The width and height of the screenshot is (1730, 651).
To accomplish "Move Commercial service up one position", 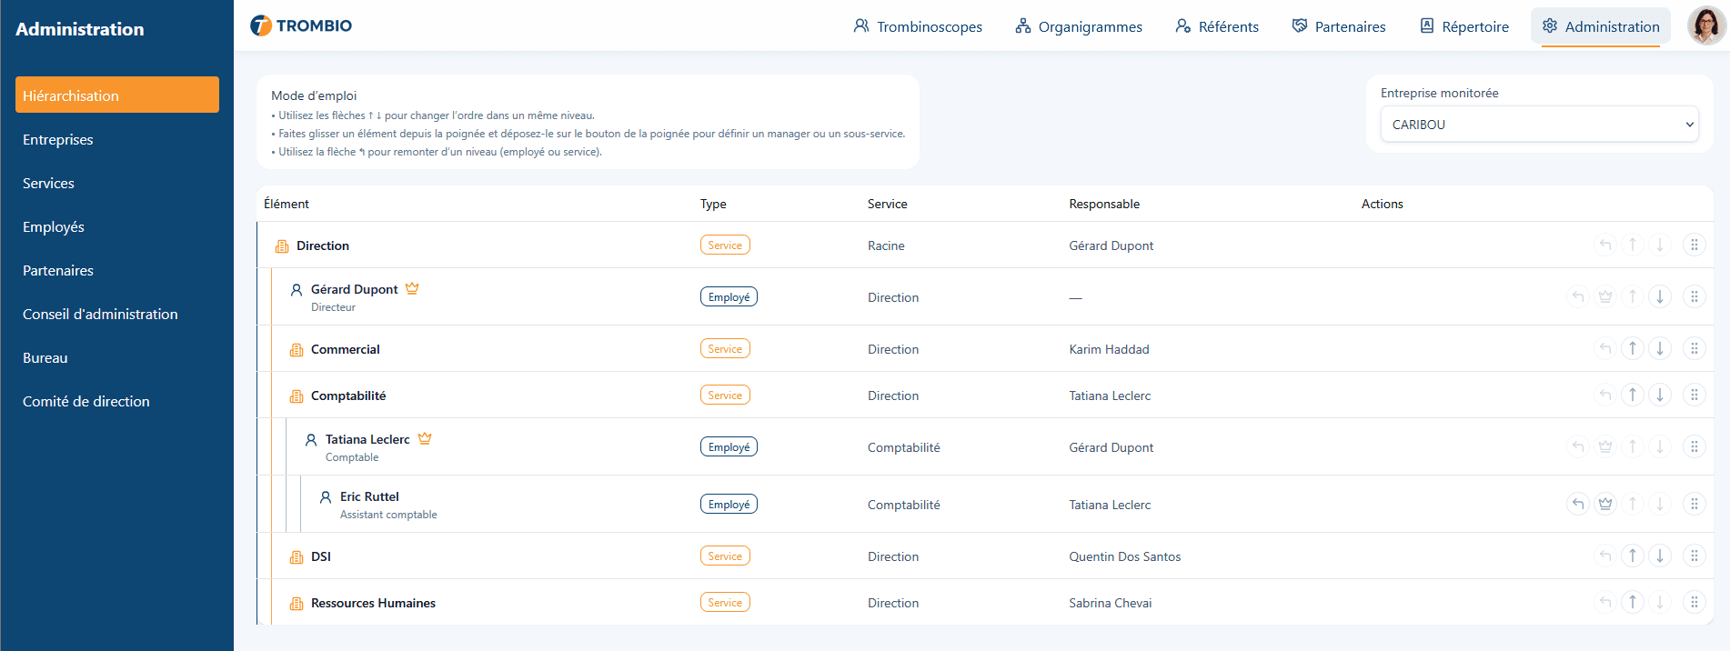I will coord(1633,348).
